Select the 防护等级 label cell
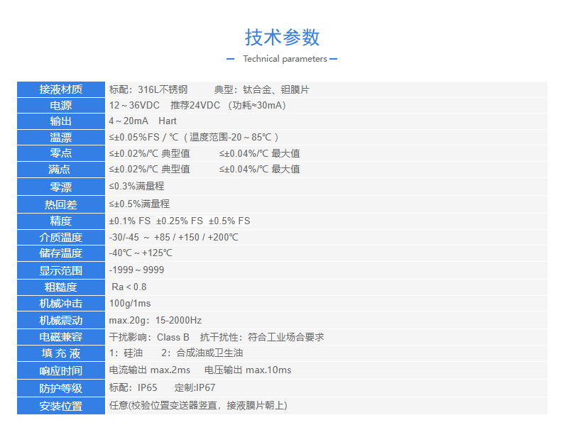Screen dimensions: 563x425 (x=61, y=388)
